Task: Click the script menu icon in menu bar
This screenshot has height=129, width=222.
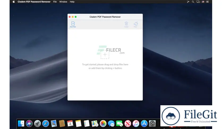Action: coord(188,2)
